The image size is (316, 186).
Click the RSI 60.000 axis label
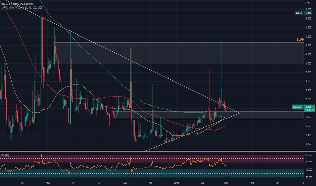point(309,162)
